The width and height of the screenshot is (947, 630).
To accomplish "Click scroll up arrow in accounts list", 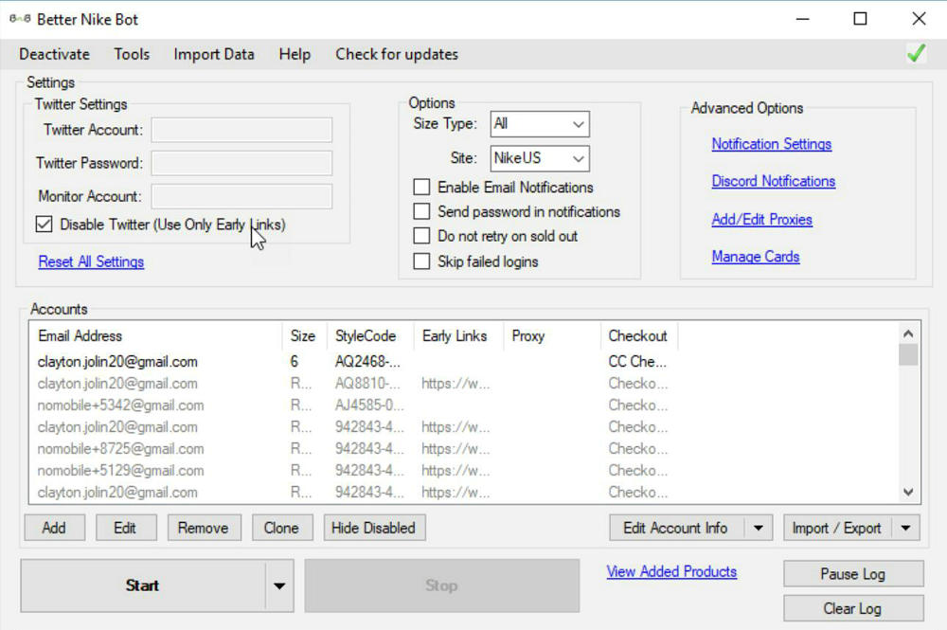I will point(908,333).
